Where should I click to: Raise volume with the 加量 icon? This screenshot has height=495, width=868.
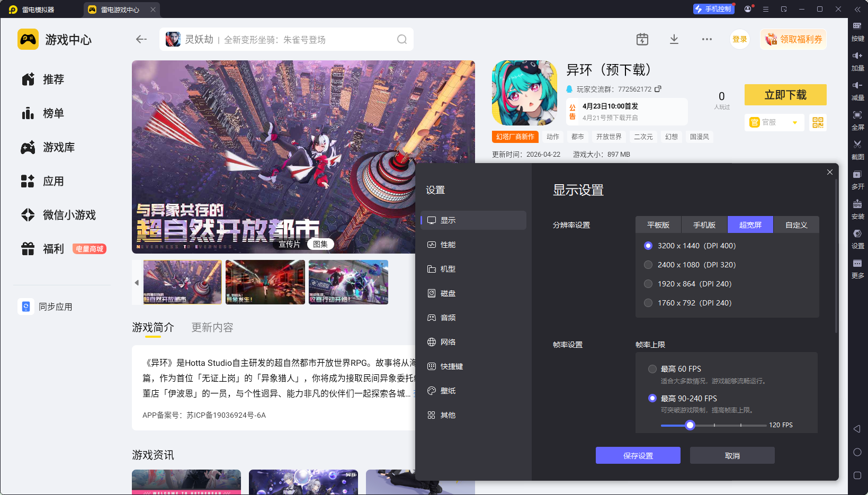click(x=857, y=61)
